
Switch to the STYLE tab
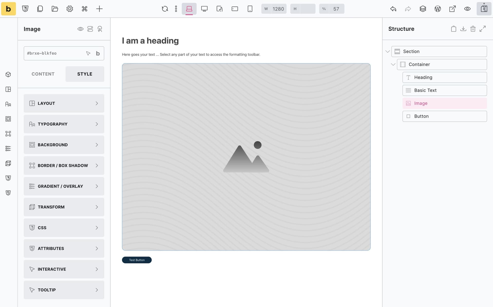pyautogui.click(x=85, y=74)
